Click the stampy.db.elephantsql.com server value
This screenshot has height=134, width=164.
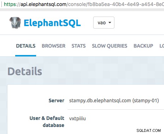coord(100,100)
